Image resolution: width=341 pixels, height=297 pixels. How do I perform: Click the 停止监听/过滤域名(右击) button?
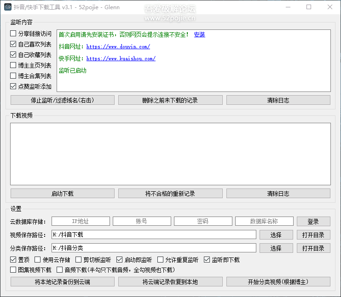[63, 100]
